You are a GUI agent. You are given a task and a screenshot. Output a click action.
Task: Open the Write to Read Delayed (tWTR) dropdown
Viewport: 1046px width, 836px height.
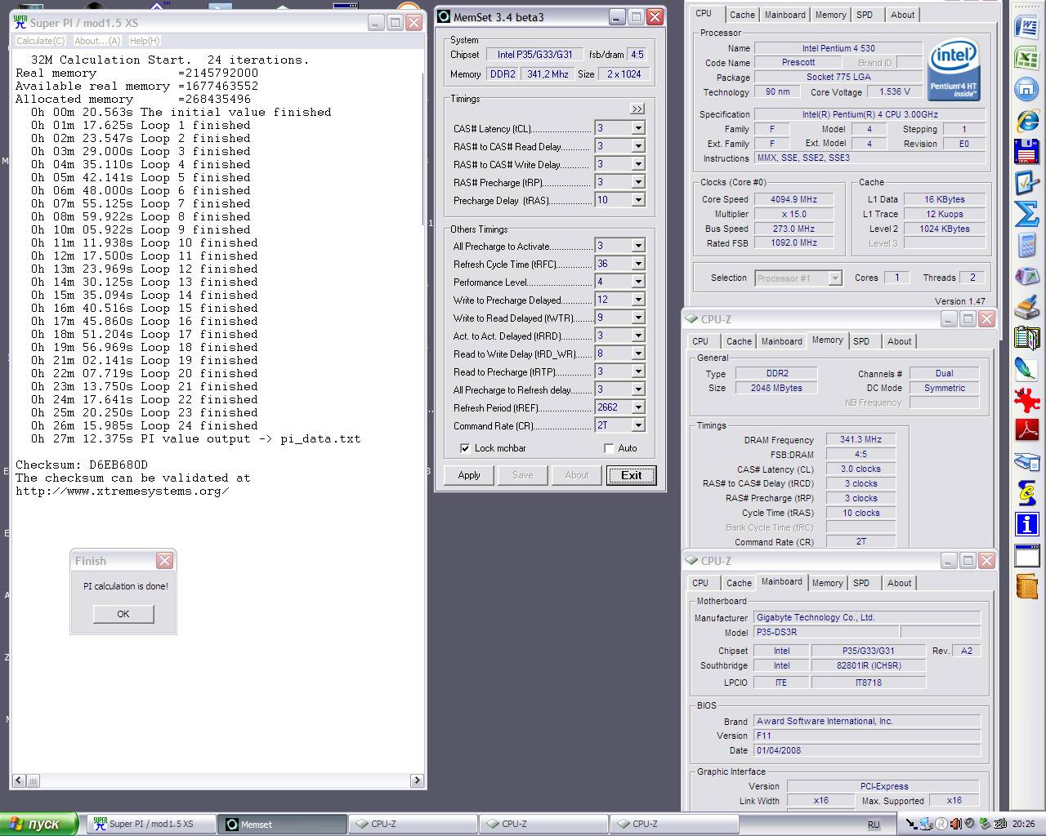pos(638,318)
